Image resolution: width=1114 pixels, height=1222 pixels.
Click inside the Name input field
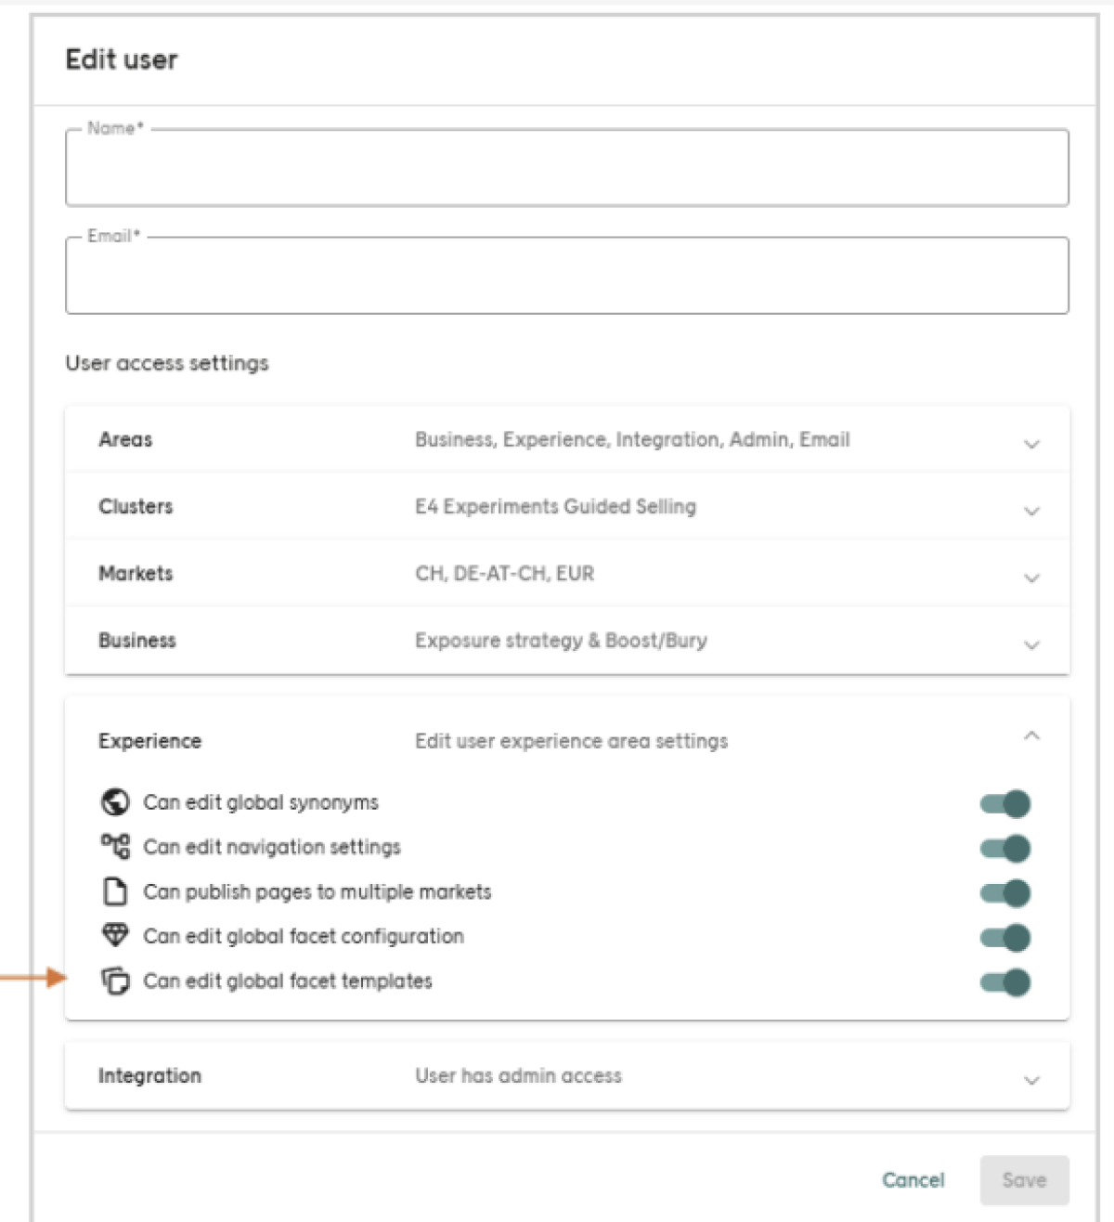click(565, 170)
